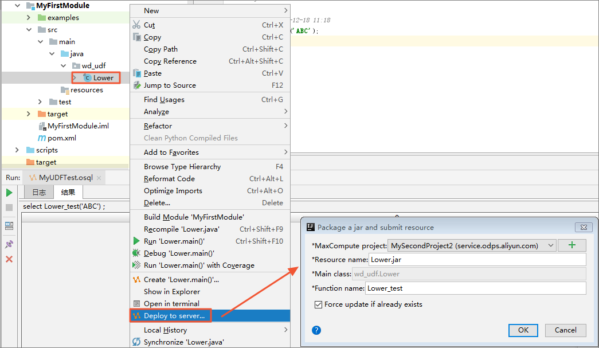Screen dimensions: 599x348
Task: Open the New submenu
Action: click(x=210, y=11)
